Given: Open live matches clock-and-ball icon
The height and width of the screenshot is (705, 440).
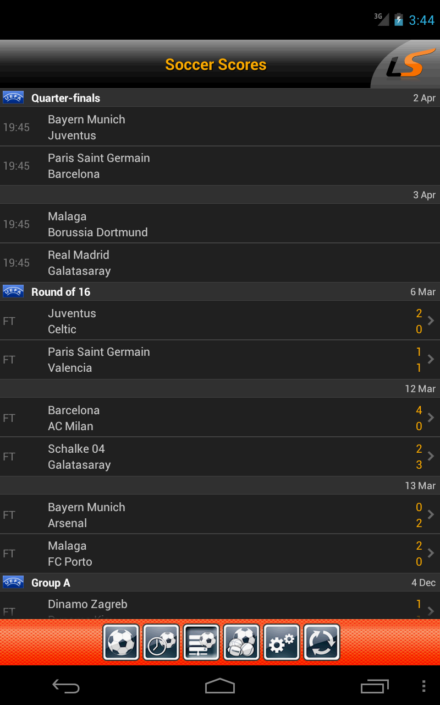Looking at the screenshot, I should (x=161, y=642).
